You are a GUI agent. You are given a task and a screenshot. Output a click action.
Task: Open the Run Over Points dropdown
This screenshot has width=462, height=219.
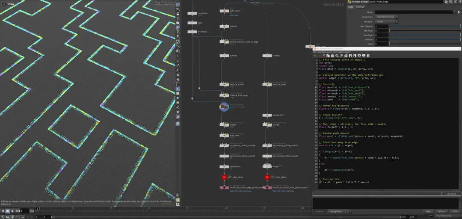tap(386, 21)
